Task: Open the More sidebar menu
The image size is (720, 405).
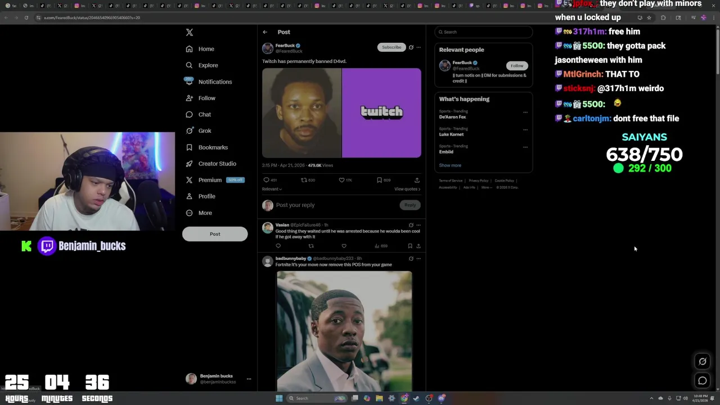Action: (x=199, y=213)
